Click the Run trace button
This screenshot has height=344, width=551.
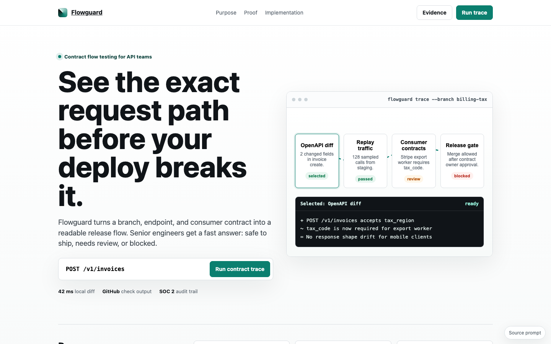click(x=474, y=13)
